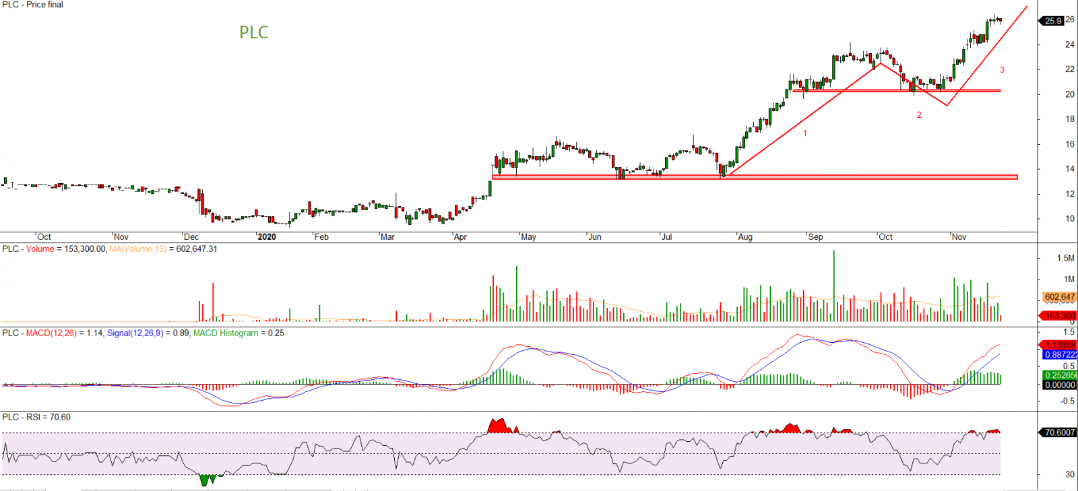Image resolution: width=1078 pixels, height=491 pixels.
Task: Click the 'PLC - Price final' chart title
Action: click(33, 5)
